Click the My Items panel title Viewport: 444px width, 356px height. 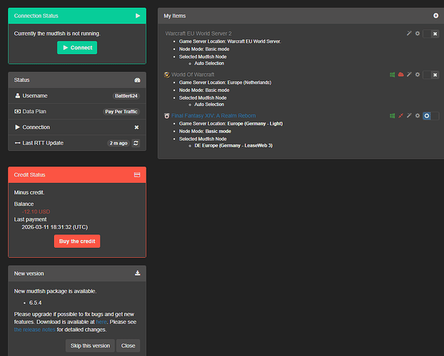(x=175, y=16)
